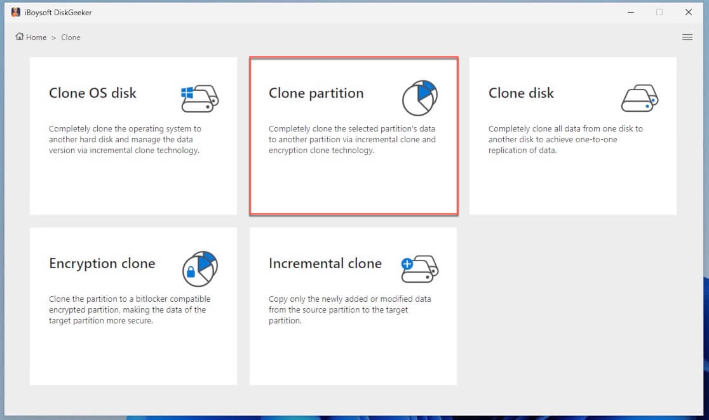Pick the Clone disk heading

(521, 93)
